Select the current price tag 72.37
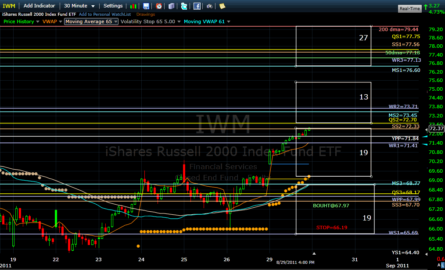 click(437, 128)
